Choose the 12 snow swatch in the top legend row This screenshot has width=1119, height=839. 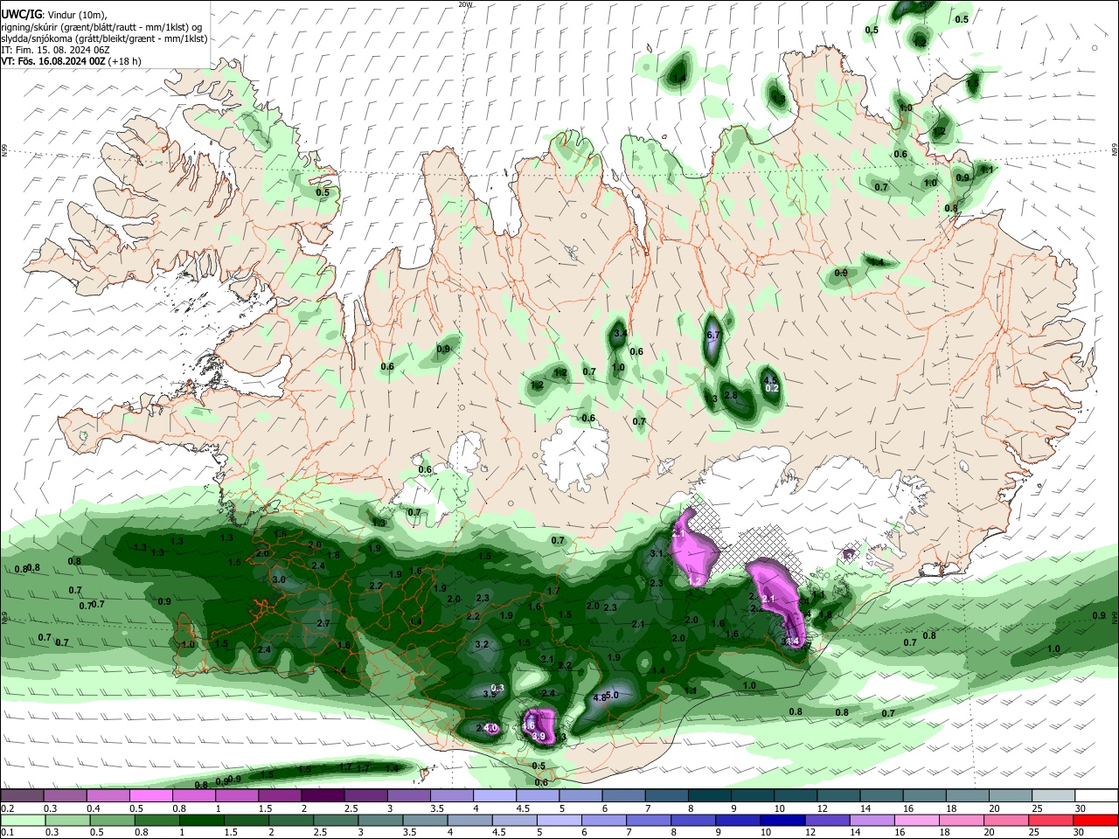tap(838, 796)
